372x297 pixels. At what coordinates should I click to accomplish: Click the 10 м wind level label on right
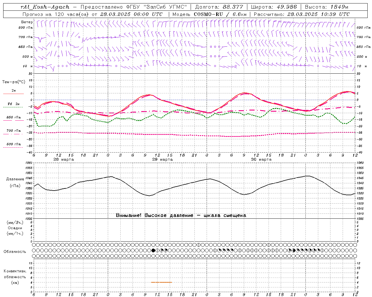(x=361, y=66)
